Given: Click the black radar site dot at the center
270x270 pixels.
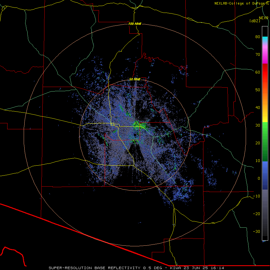Looking at the screenshot, I should pos(135,135).
